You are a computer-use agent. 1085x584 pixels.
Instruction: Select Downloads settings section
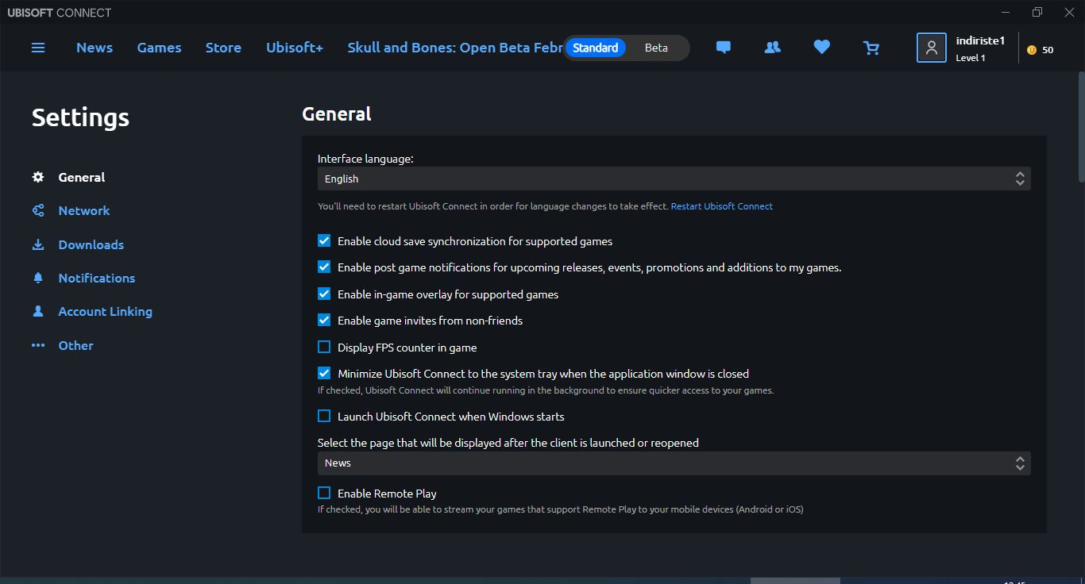[91, 244]
